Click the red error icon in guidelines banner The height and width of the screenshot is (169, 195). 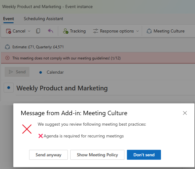7,58
